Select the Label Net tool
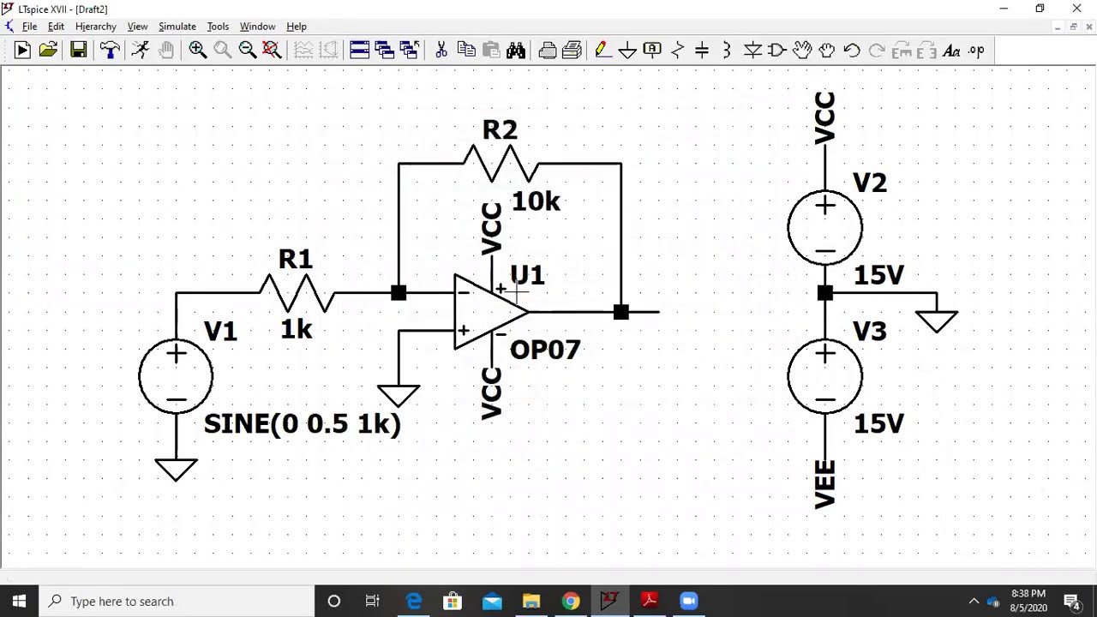Image resolution: width=1097 pixels, height=617 pixels. coord(652,51)
